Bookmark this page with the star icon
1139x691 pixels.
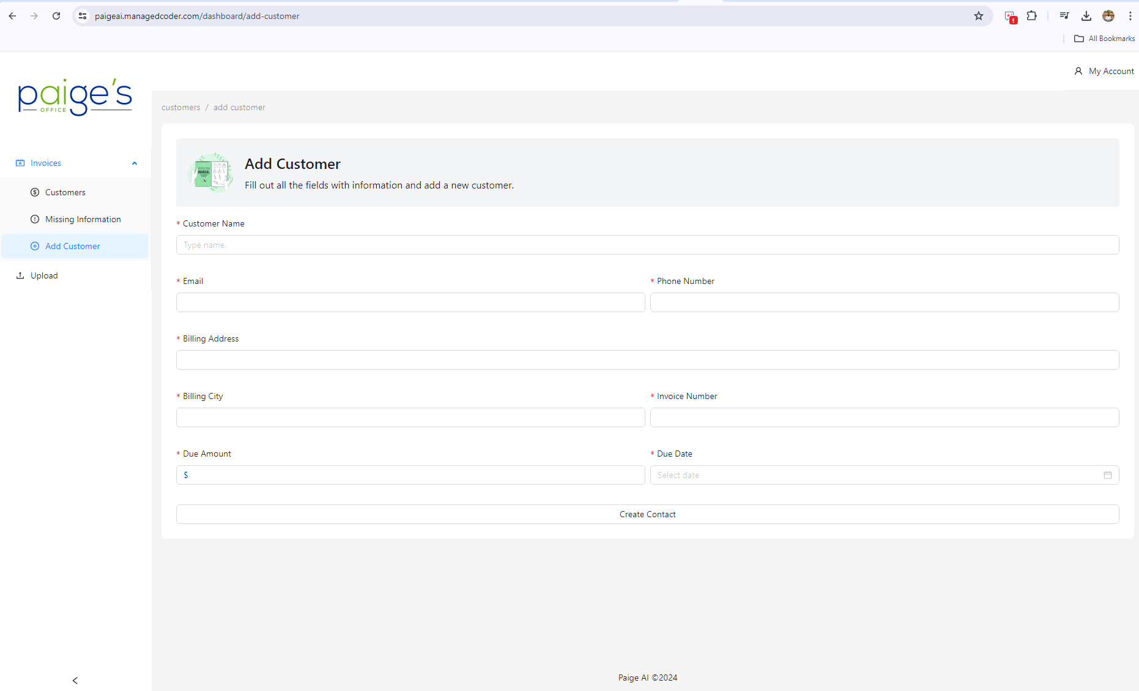click(978, 16)
